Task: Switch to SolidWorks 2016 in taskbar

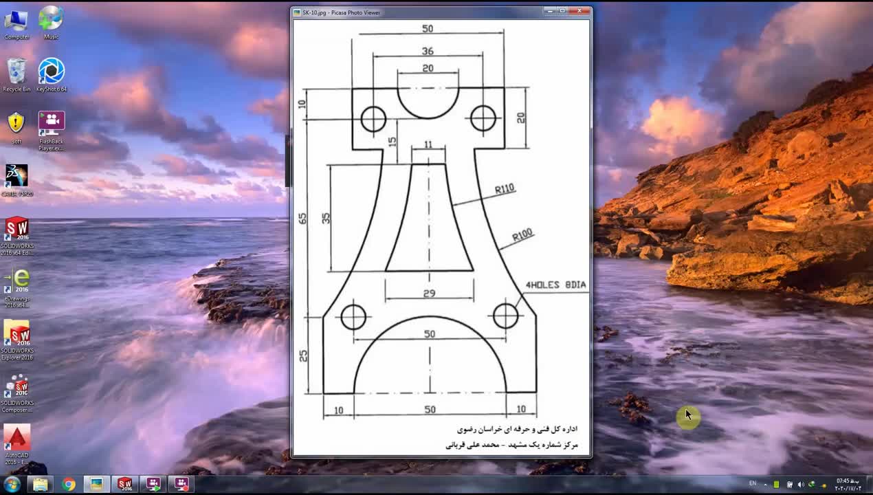Action: [x=124, y=485]
